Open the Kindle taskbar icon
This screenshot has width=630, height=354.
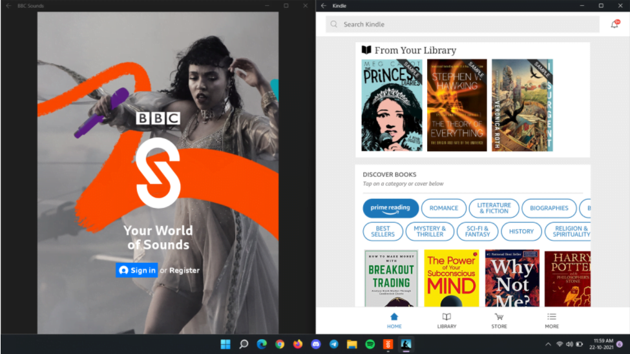[406, 344]
